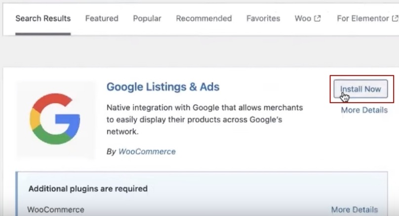
Task: Click the Google logo plugin thumbnail
Action: (x=55, y=118)
